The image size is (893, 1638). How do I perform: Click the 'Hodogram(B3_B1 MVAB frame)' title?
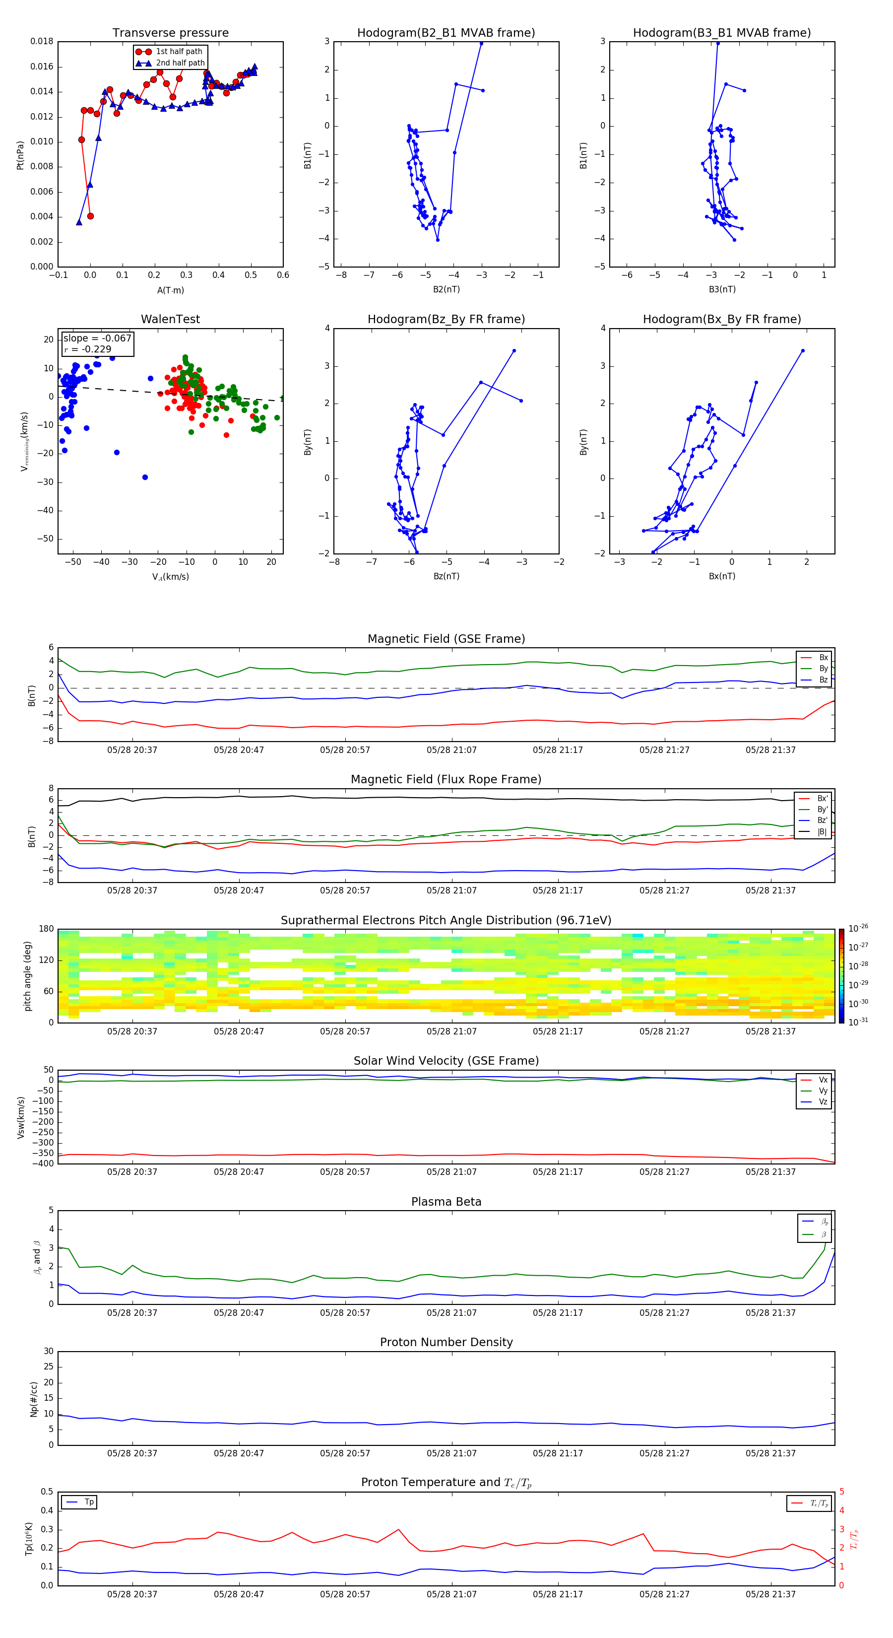pyautogui.click(x=722, y=33)
